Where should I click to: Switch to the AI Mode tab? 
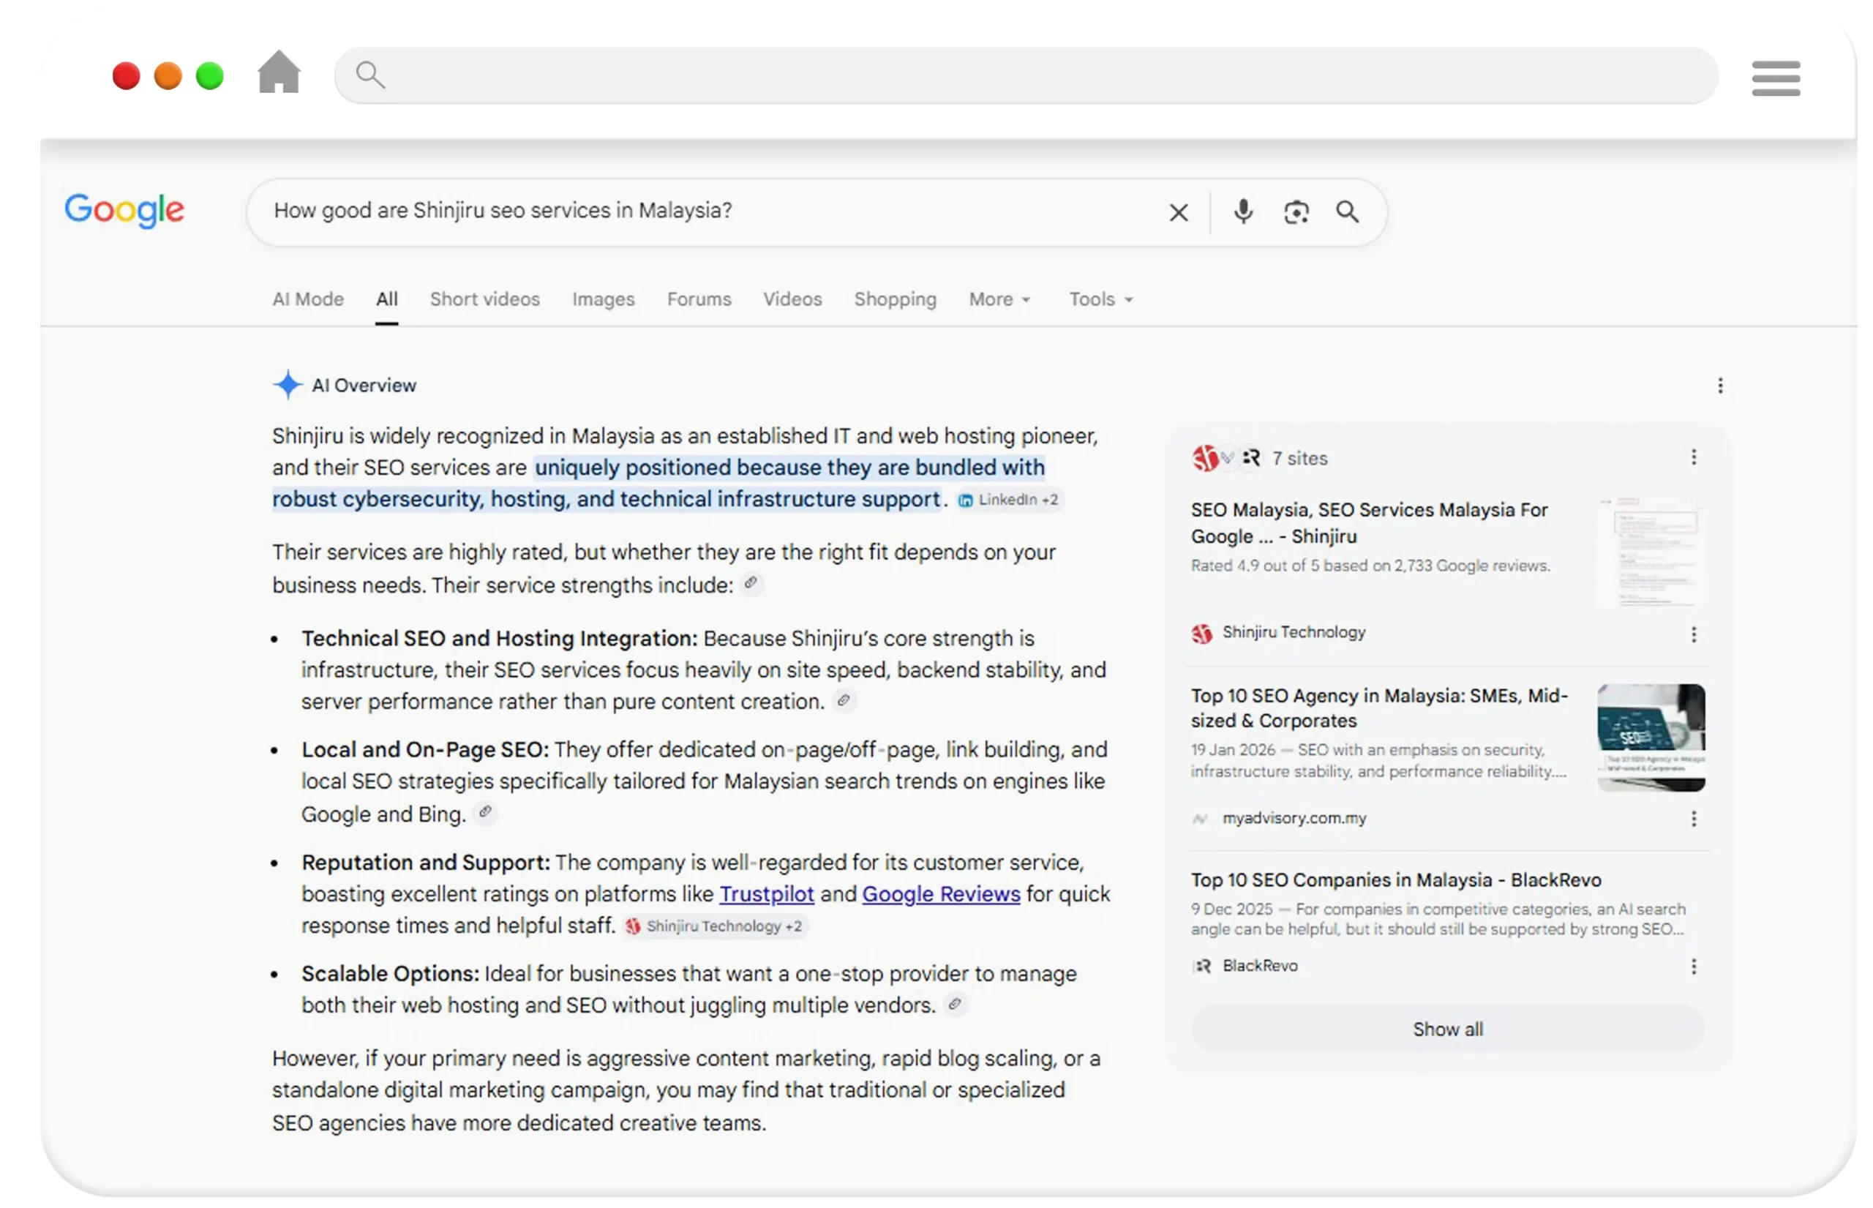[308, 299]
